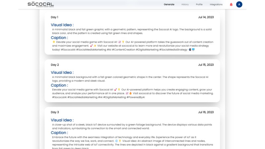Click the Jul 15, 2023 date
265x149 pixels.
206,65
